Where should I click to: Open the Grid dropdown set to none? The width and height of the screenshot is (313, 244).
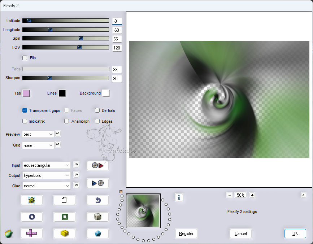click(x=38, y=145)
